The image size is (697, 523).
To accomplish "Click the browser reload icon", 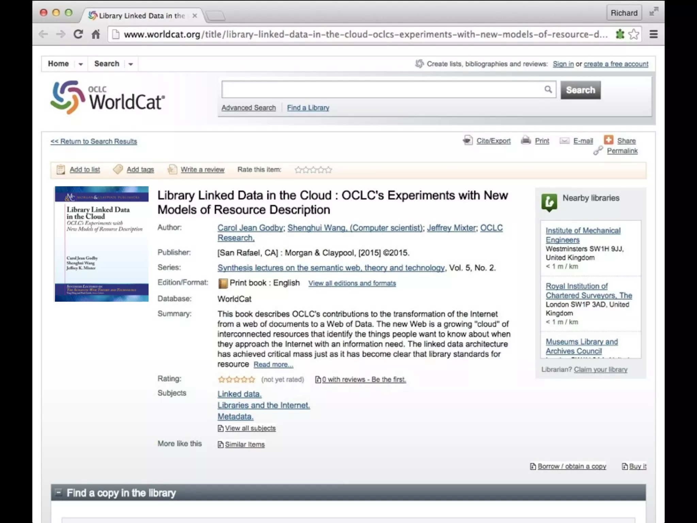I will (x=78, y=34).
